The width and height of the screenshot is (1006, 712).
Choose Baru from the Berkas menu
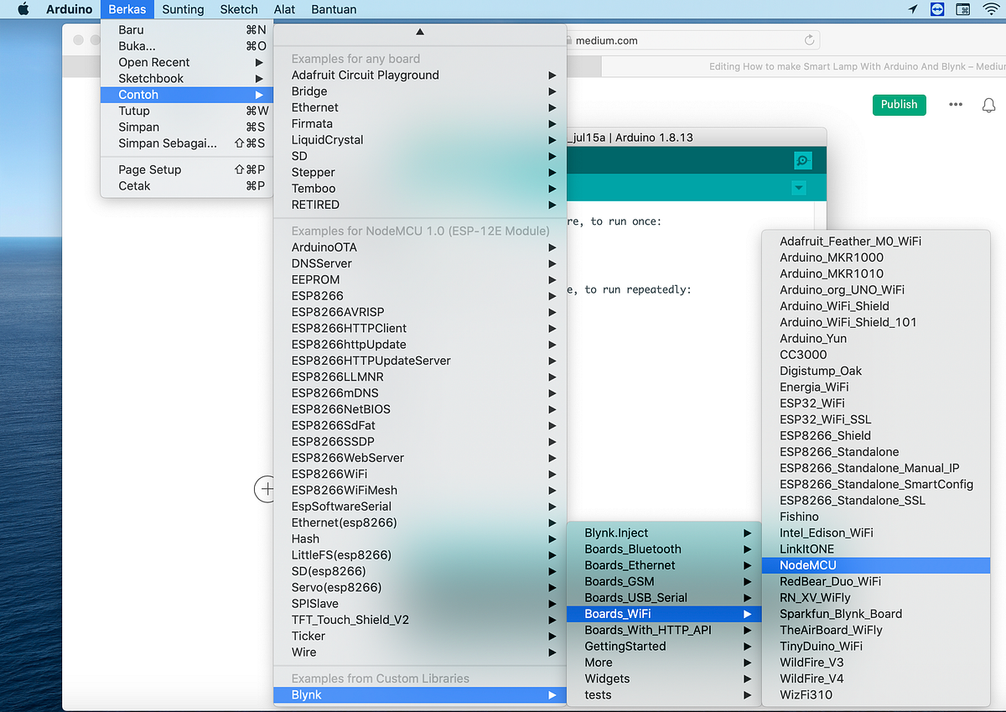click(187, 29)
